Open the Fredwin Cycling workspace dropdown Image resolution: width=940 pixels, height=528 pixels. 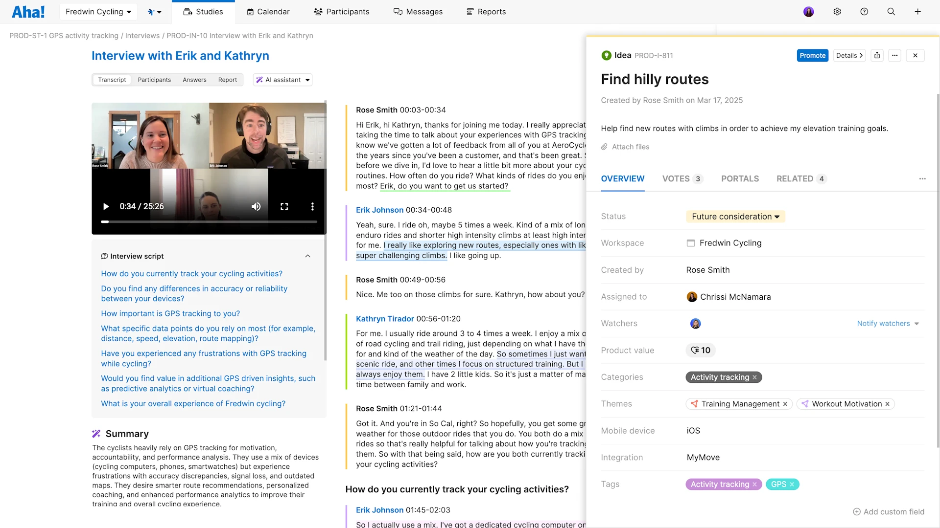click(x=98, y=11)
